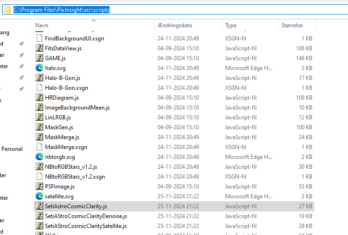
Task: Click the 53 KB size of PSFImage.js
Action: [305, 187]
